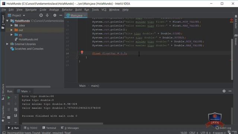Open the Ant Build side tool window
238x134 pixels.
coord(236,22)
